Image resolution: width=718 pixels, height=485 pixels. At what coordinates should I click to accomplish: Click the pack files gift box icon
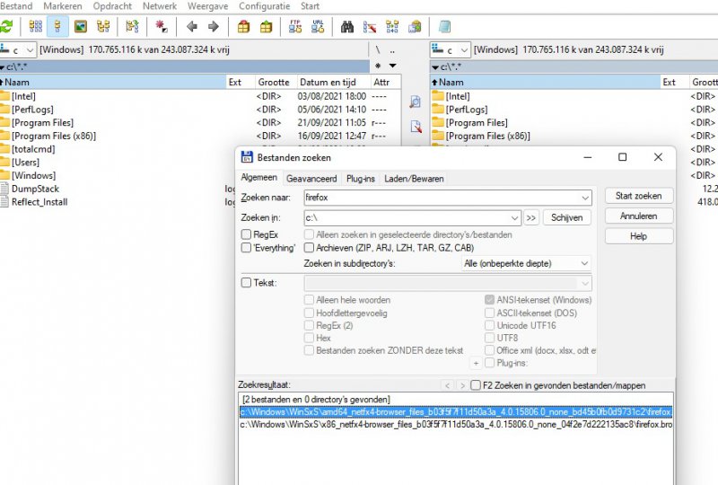(x=243, y=27)
